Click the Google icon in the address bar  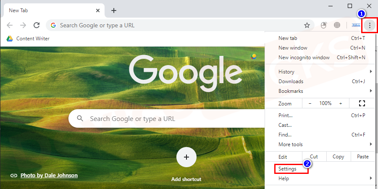(53, 25)
